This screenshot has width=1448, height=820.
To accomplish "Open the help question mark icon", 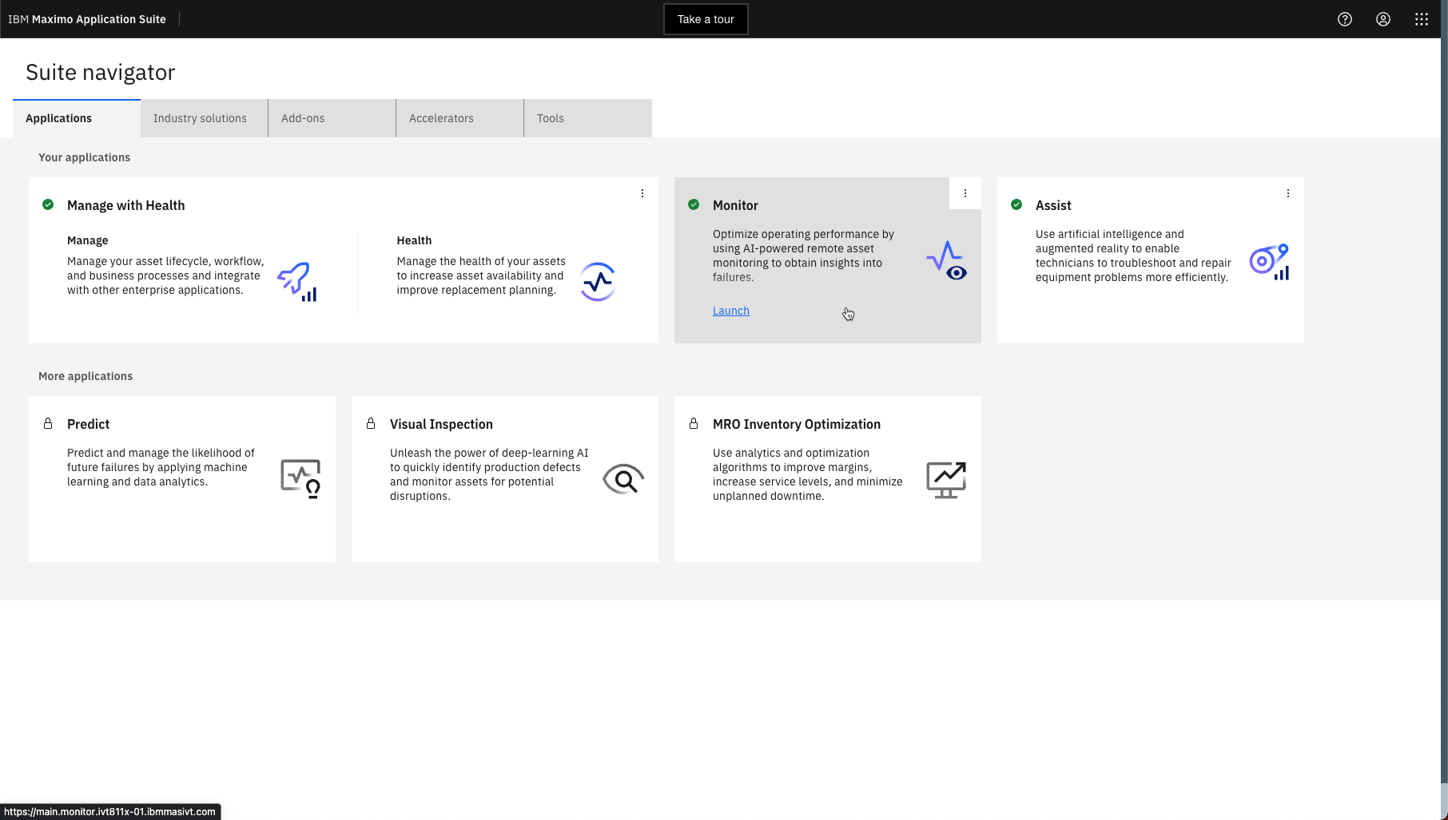I will tap(1345, 19).
